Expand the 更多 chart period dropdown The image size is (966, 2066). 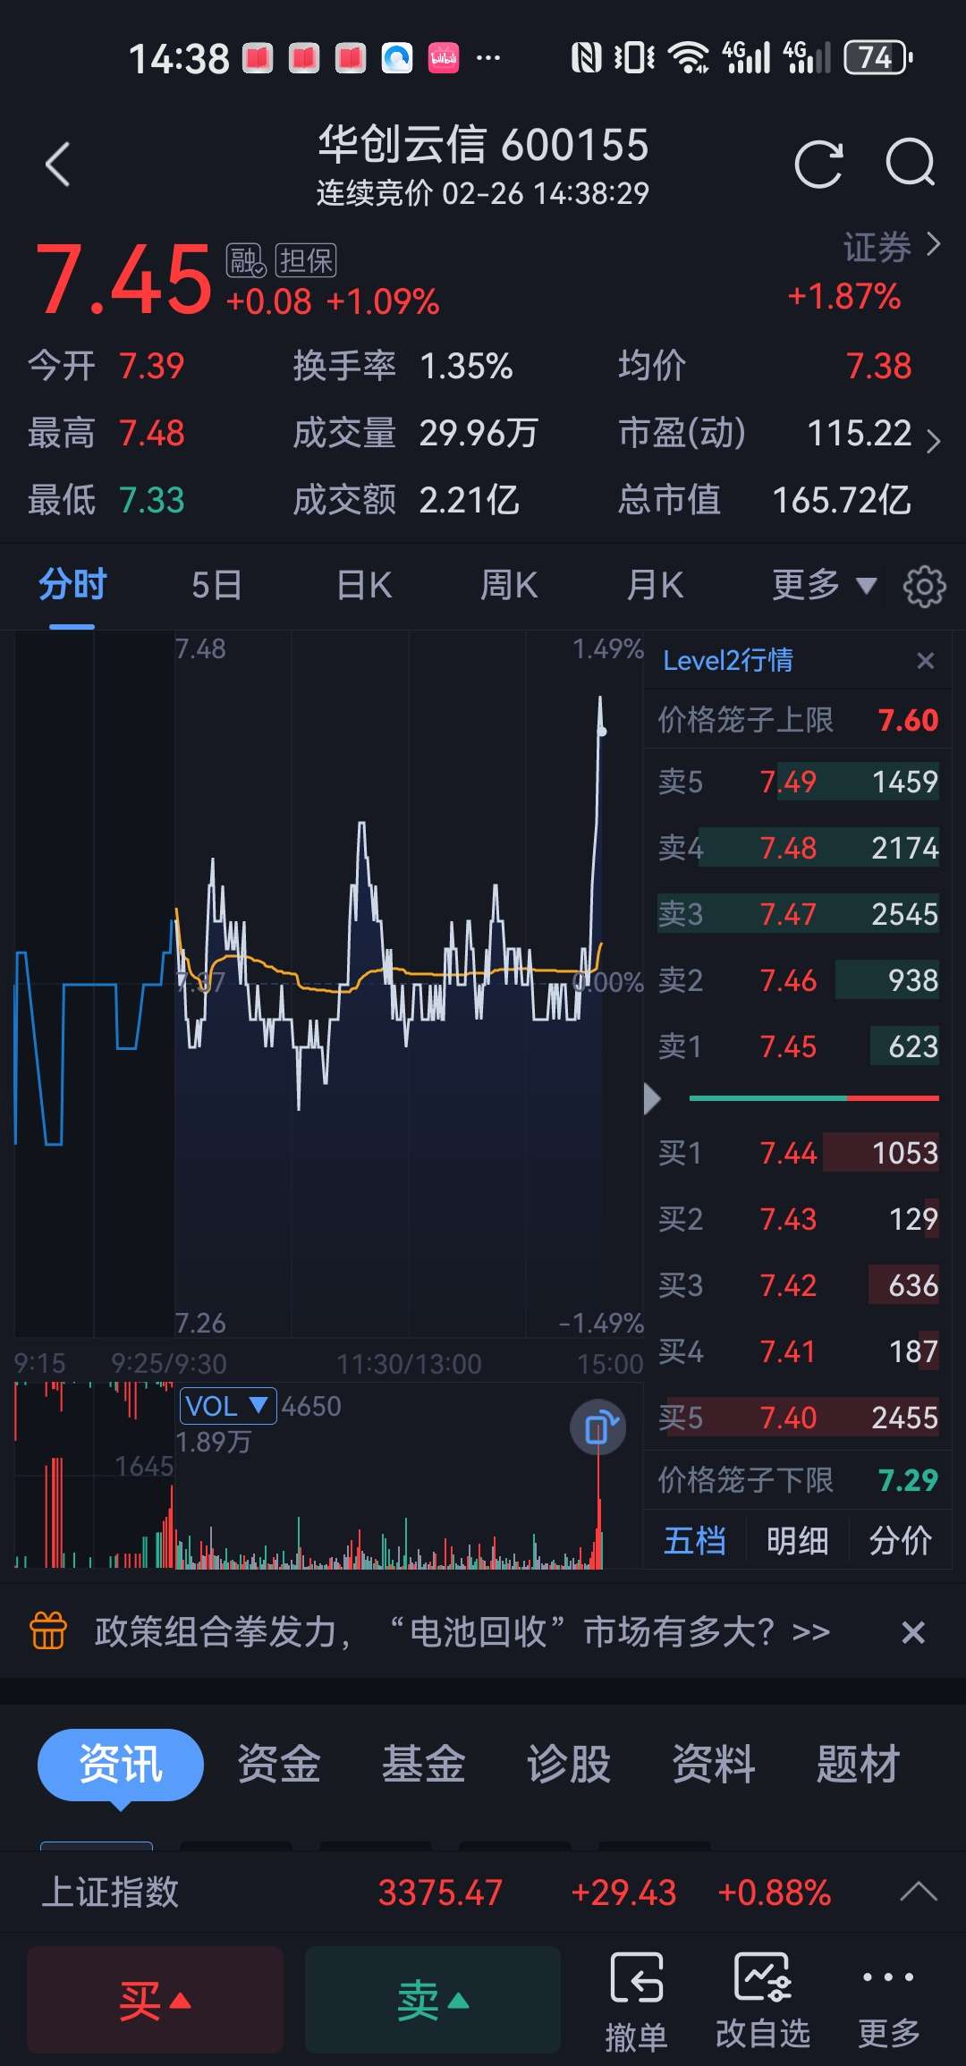(x=824, y=586)
